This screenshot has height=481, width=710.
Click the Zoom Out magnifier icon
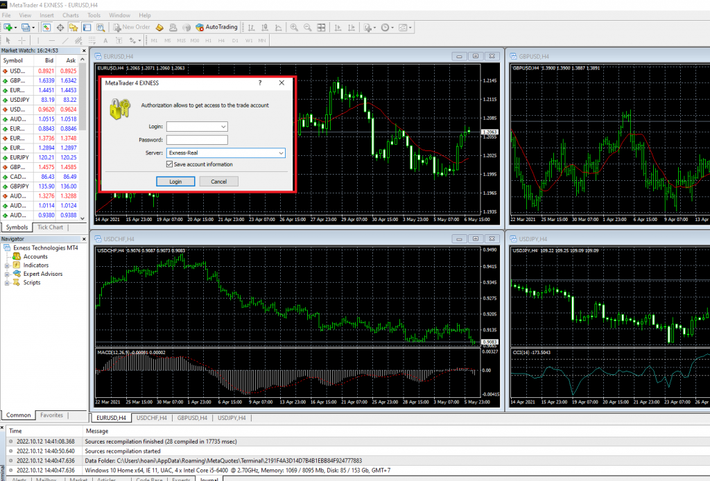(307, 28)
